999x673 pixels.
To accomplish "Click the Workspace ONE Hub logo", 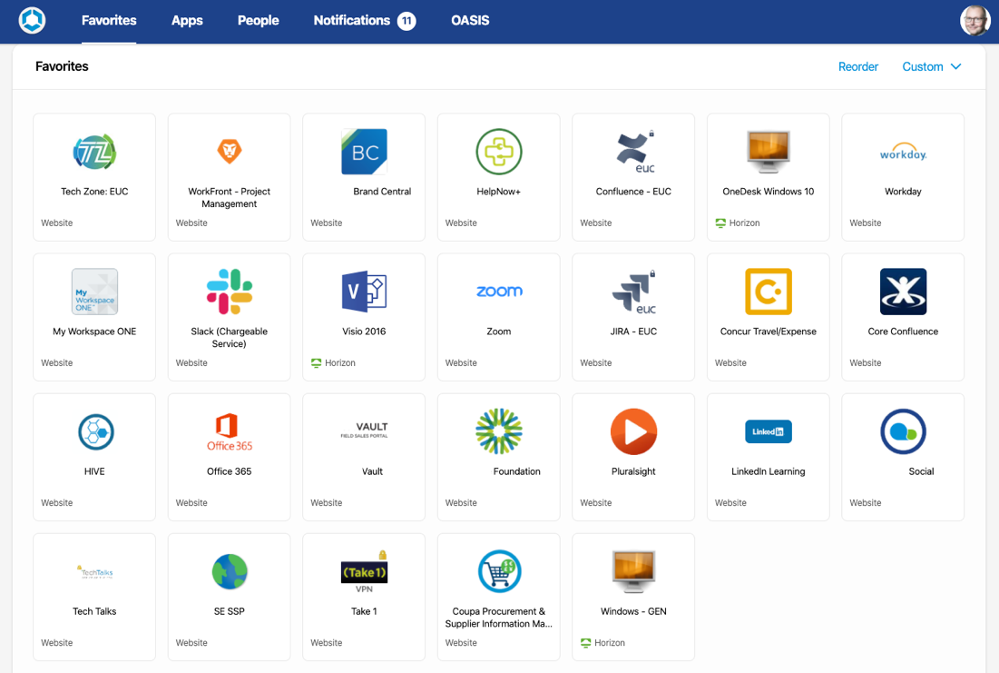I will (x=31, y=19).
